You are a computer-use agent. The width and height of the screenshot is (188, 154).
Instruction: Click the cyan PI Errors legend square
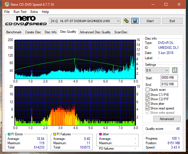click(9, 134)
